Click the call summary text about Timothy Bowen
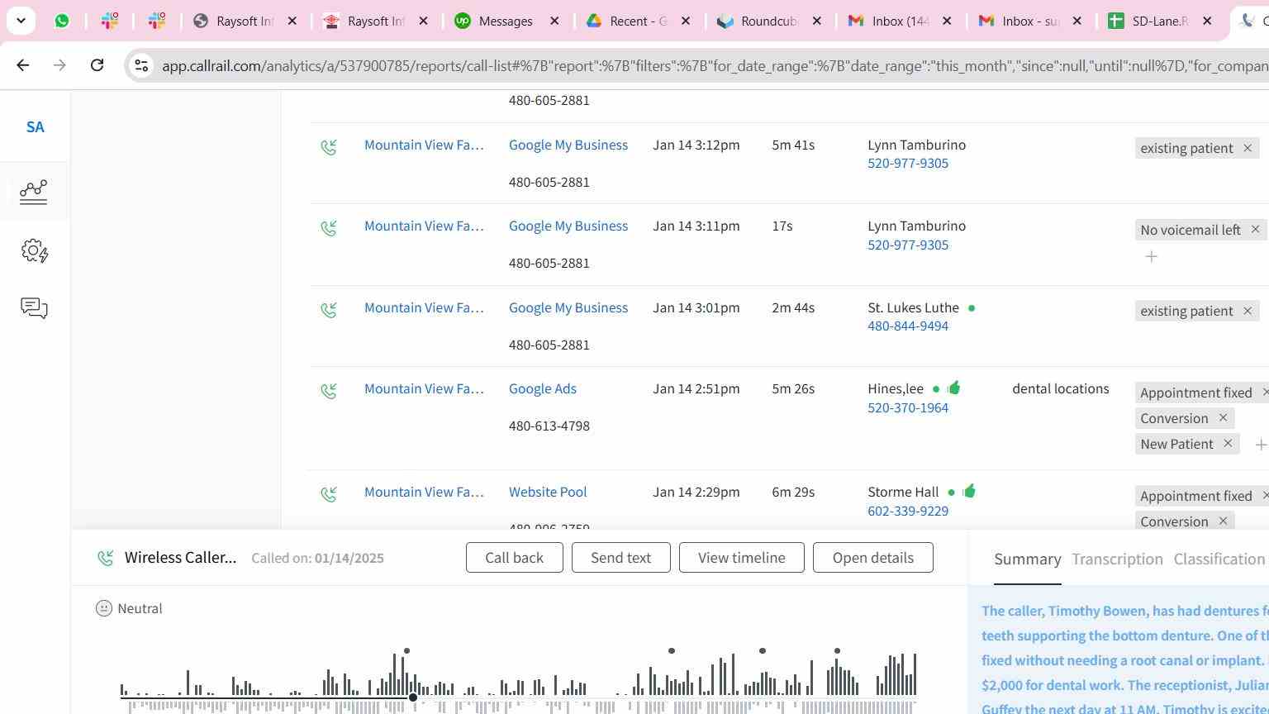This screenshot has height=714, width=1269. [x=1124, y=660]
